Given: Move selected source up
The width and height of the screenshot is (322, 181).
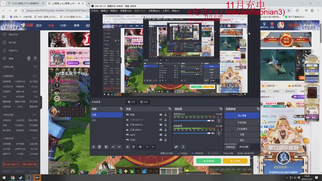Looking at the screenshot, I should click(x=147, y=147).
